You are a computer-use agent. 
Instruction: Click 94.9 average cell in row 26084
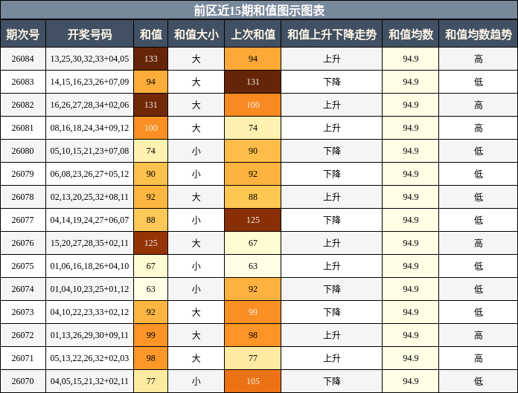tap(411, 59)
